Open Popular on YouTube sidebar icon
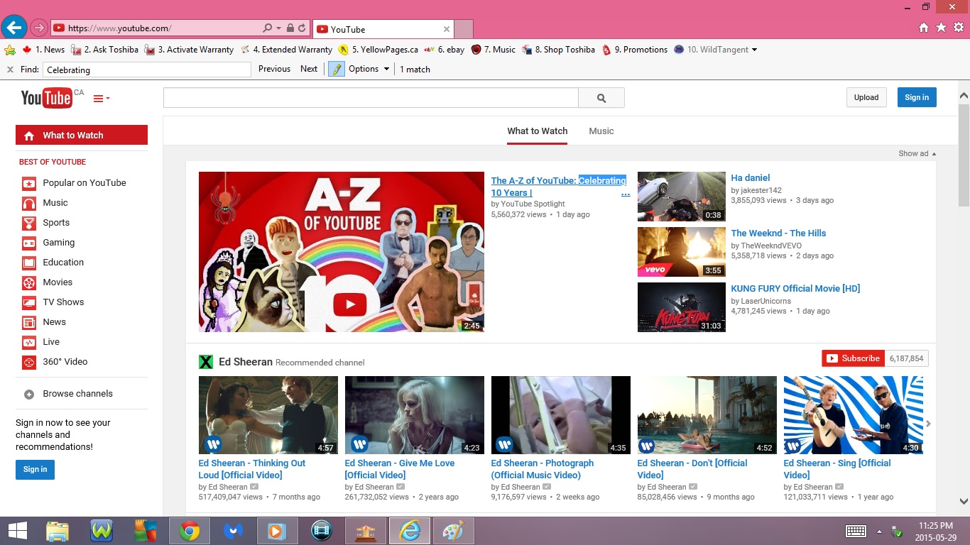Image resolution: width=970 pixels, height=545 pixels. pyautogui.click(x=29, y=183)
